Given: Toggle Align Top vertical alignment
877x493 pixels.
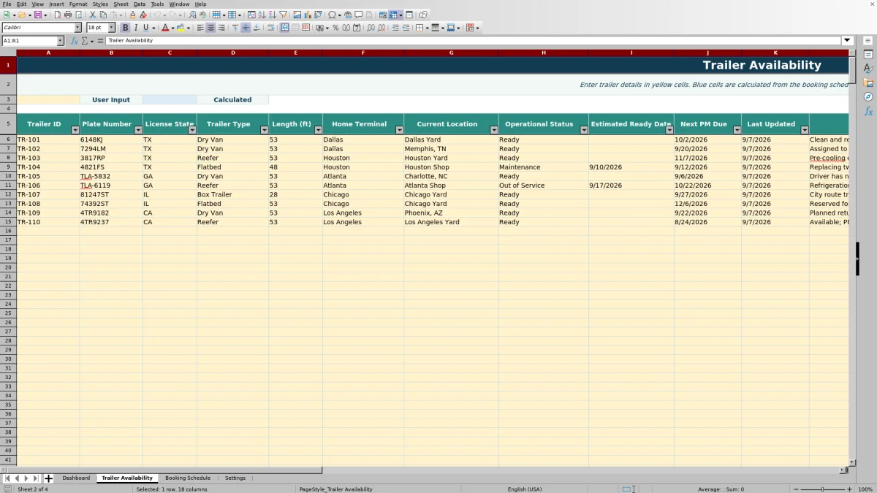Looking at the screenshot, I should 235,28.
